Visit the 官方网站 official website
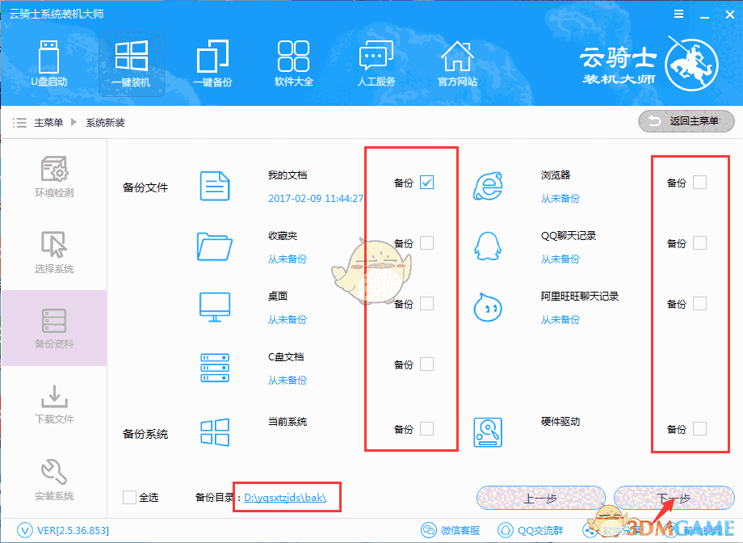 457,63
